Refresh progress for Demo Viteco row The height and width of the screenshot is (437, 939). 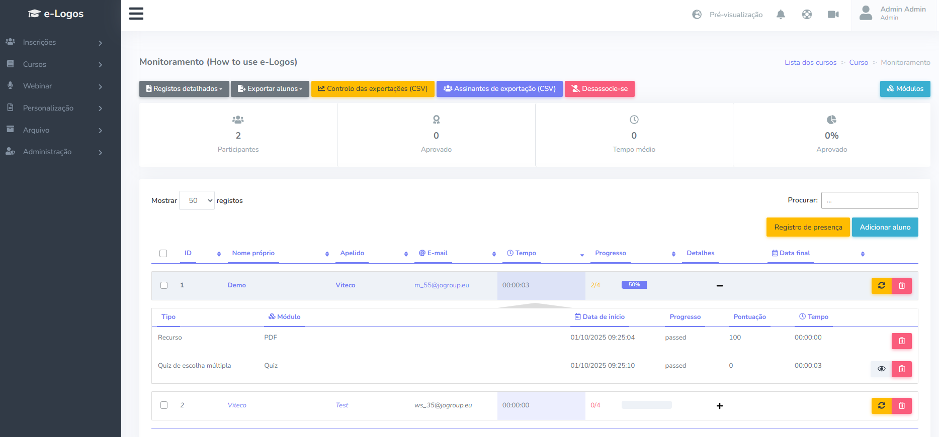pos(881,285)
